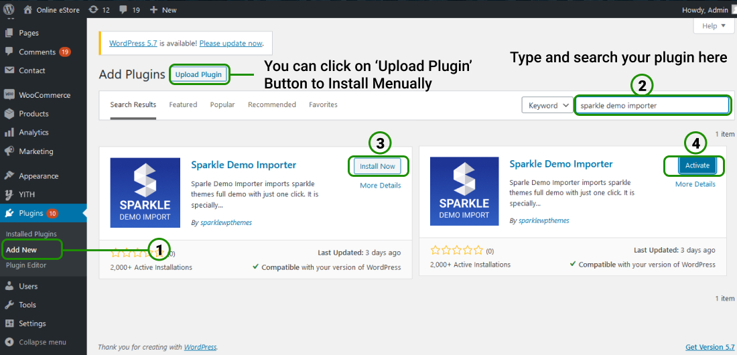Click the Appearance brush icon
The image size is (737, 355).
tap(9, 176)
